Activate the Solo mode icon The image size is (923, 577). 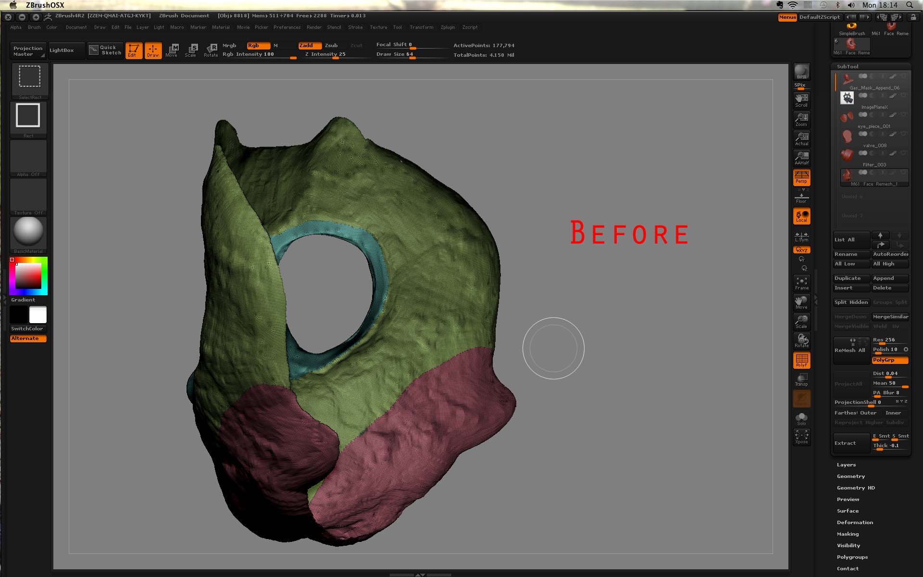(801, 418)
